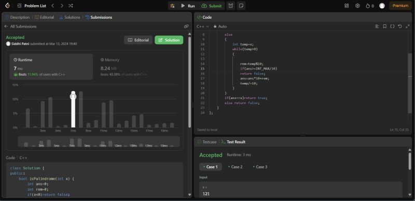Viewport: 415px width, 201px height.
Task: Submit the solution
Action: pos(212,6)
